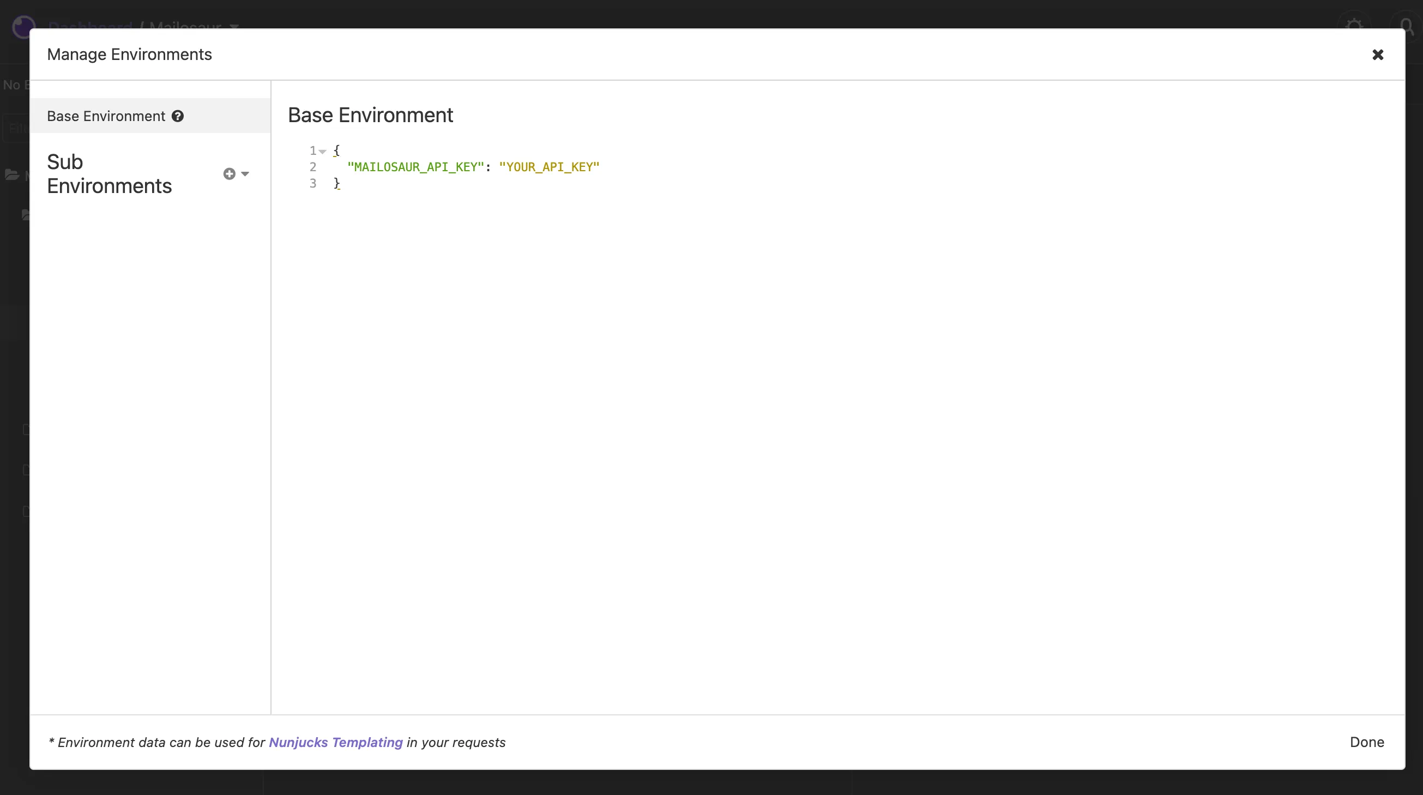Click the search magnifier icon in top bar
1423x795 pixels.
[x=1406, y=25]
